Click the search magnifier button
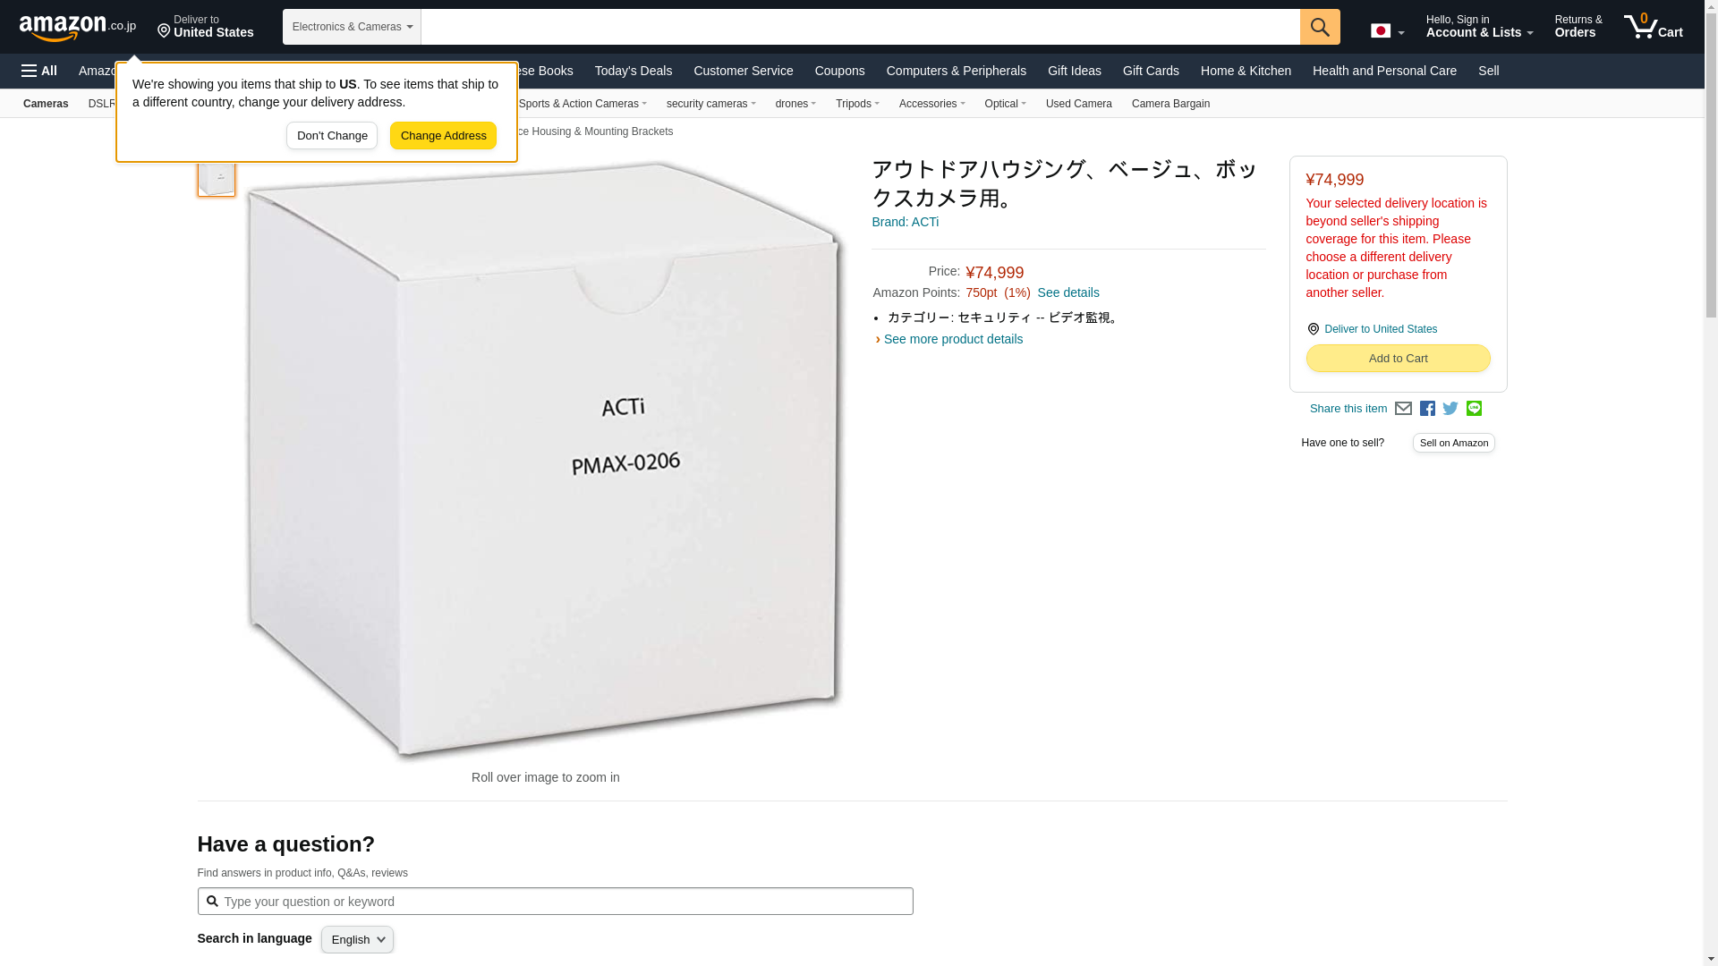Image resolution: width=1718 pixels, height=966 pixels. 1320,27
